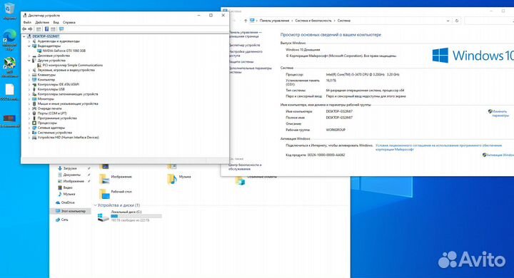Click the Контроллеры IDE ATA/ATAPI icon

coord(34,85)
